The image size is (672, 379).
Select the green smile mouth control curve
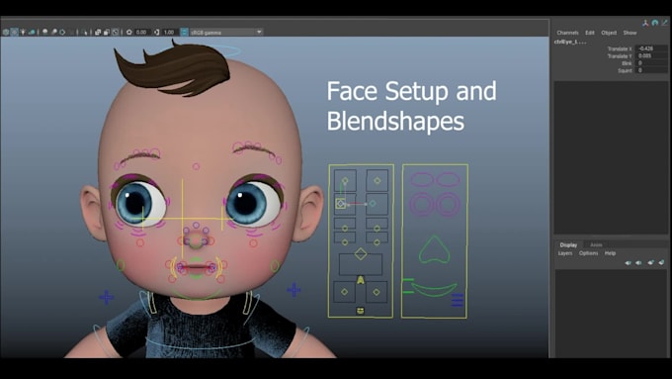[x=434, y=290]
